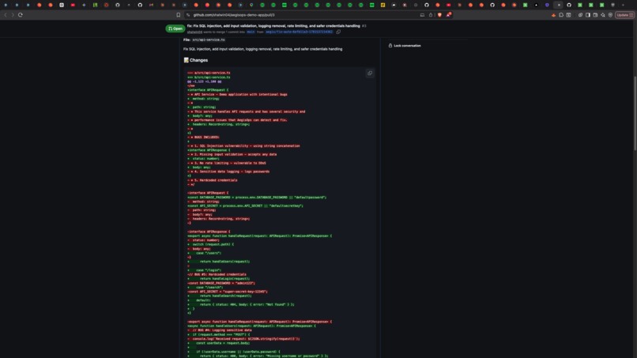
Task: Click the green Open status badge
Action: tap(175, 28)
